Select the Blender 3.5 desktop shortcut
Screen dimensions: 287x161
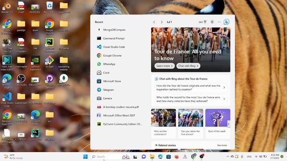click(x=7, y=7)
